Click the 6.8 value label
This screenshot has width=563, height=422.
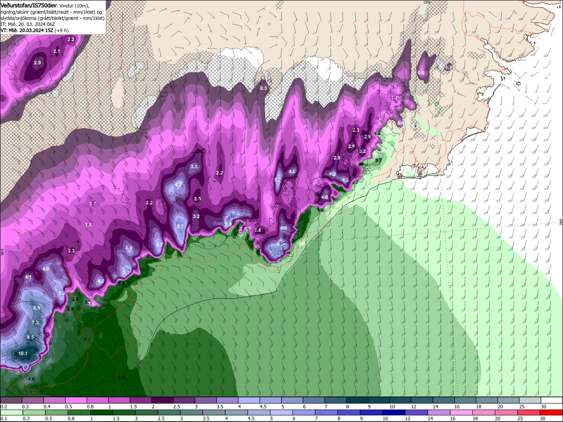tap(37, 308)
